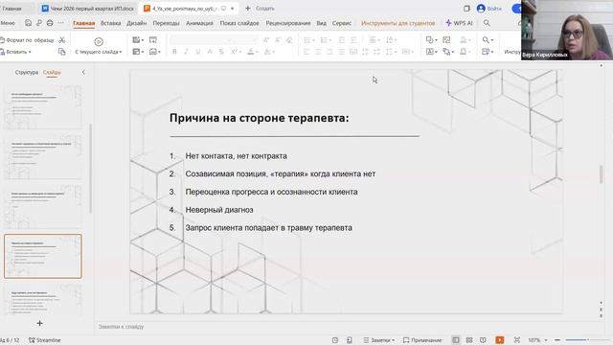Click the Insert Picture icon

coord(446,40)
